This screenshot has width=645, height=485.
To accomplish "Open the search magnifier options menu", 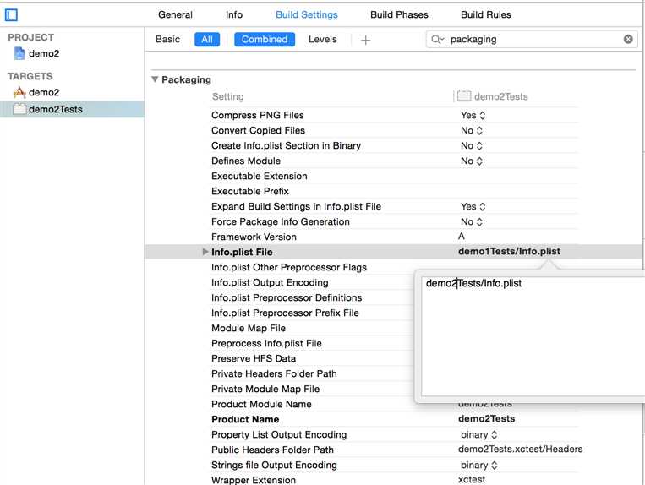I will tap(437, 40).
